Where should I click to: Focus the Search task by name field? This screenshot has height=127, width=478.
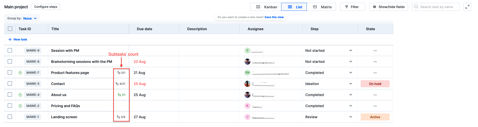coord(435,7)
